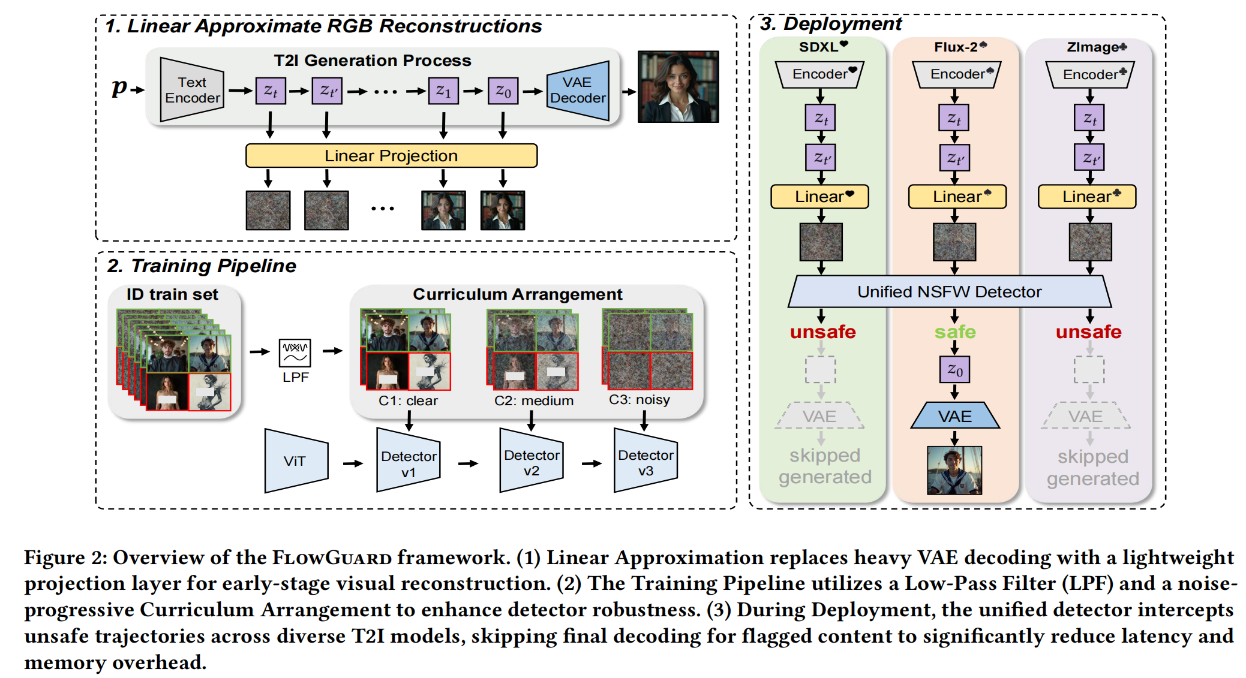
Task: Click the prompt symbol p
Action: coord(119,88)
